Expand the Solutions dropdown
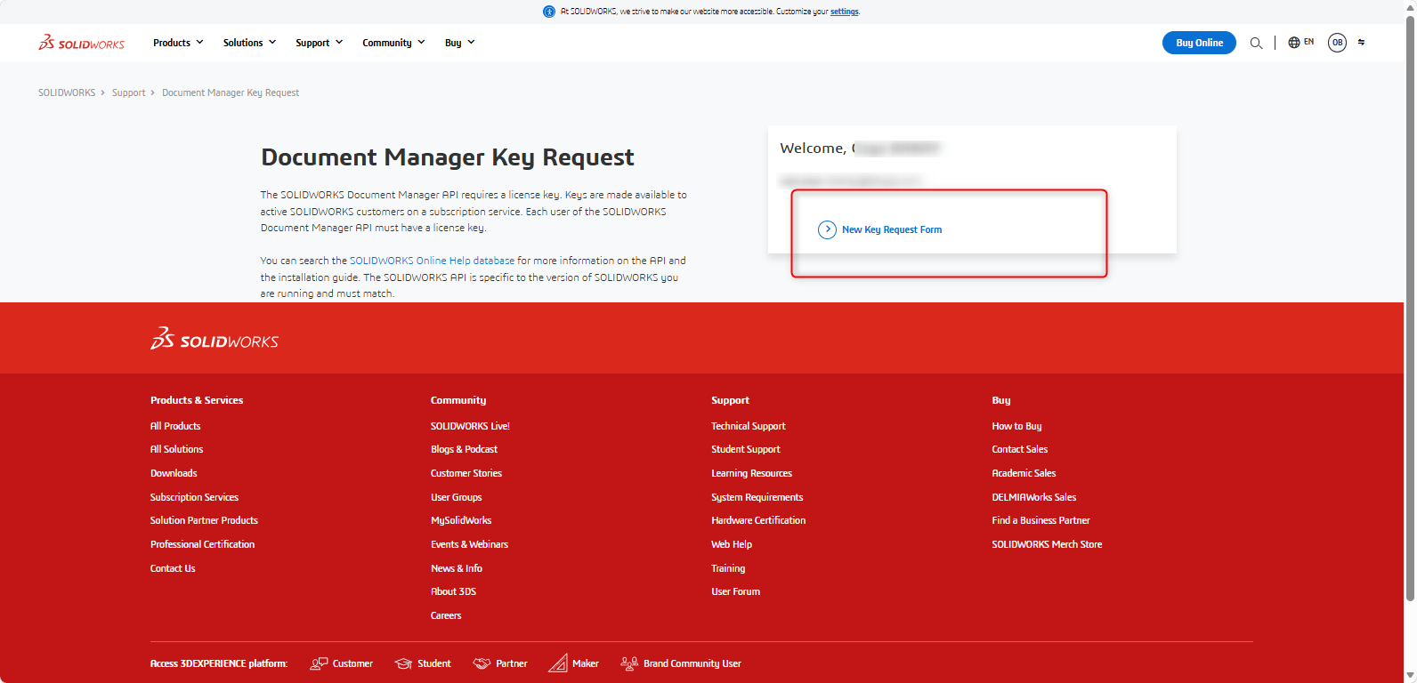1417x683 pixels. [x=249, y=43]
